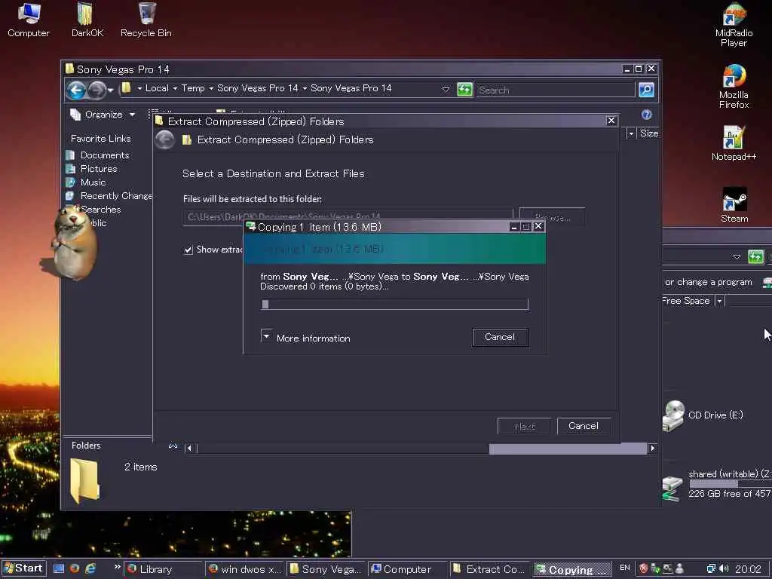
Task: Open Searches favorite link
Action: (100, 210)
